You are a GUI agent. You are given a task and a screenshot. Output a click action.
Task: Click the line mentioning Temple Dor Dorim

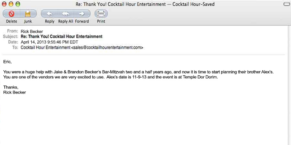click(111, 77)
